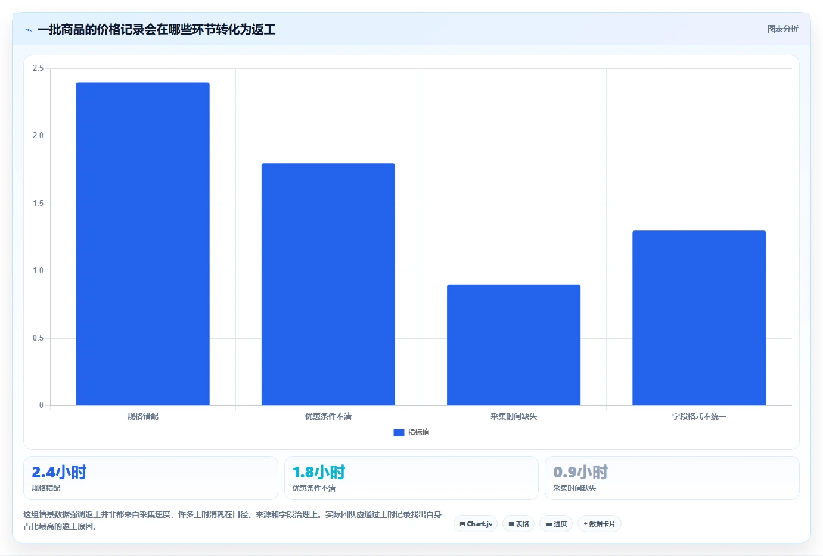
Task: Click the 采集时间缺失 x-axis label
Action: [x=514, y=416]
